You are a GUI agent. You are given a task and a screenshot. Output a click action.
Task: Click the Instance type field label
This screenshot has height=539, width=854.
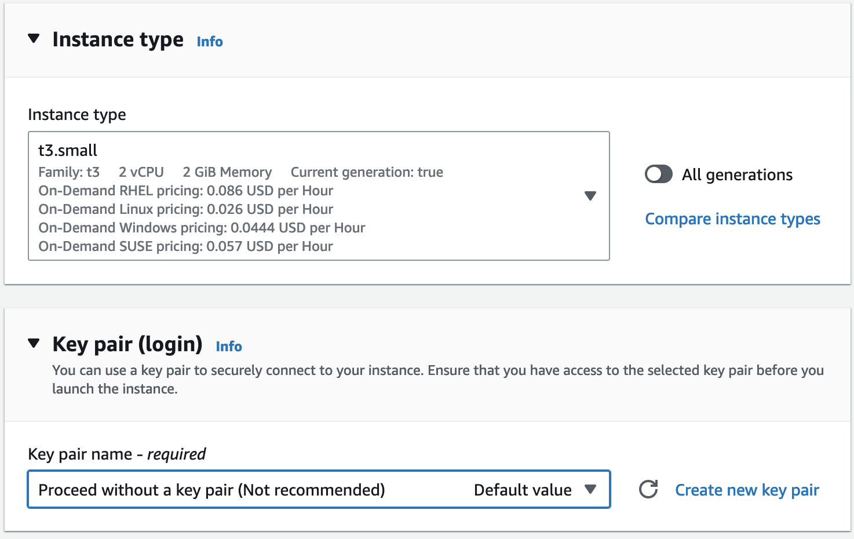(x=77, y=115)
